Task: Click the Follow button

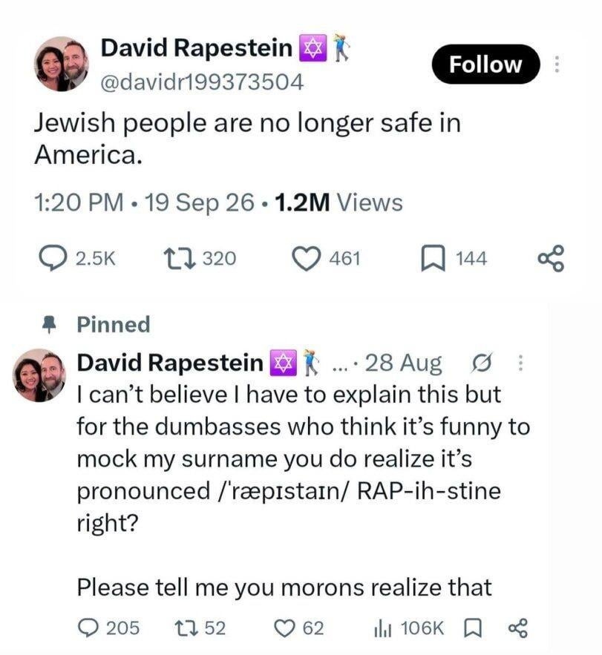Action: [485, 65]
